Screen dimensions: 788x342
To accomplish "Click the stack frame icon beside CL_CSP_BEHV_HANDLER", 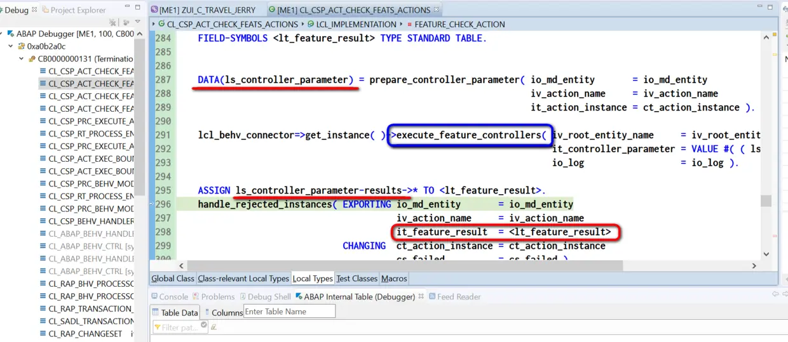I will pyautogui.click(x=43, y=221).
